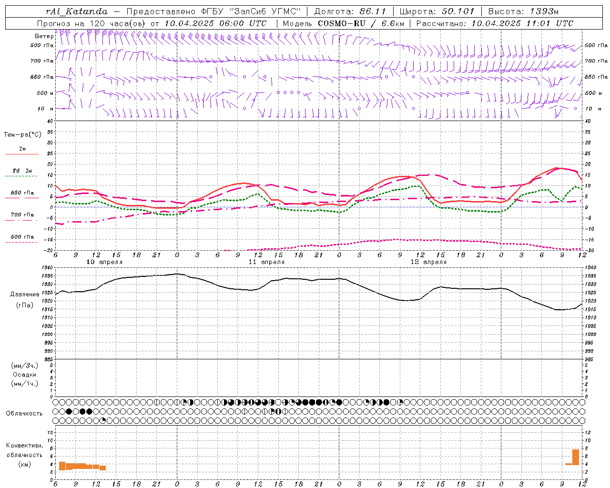Click the Долгота: 86.11 header field

350,11
